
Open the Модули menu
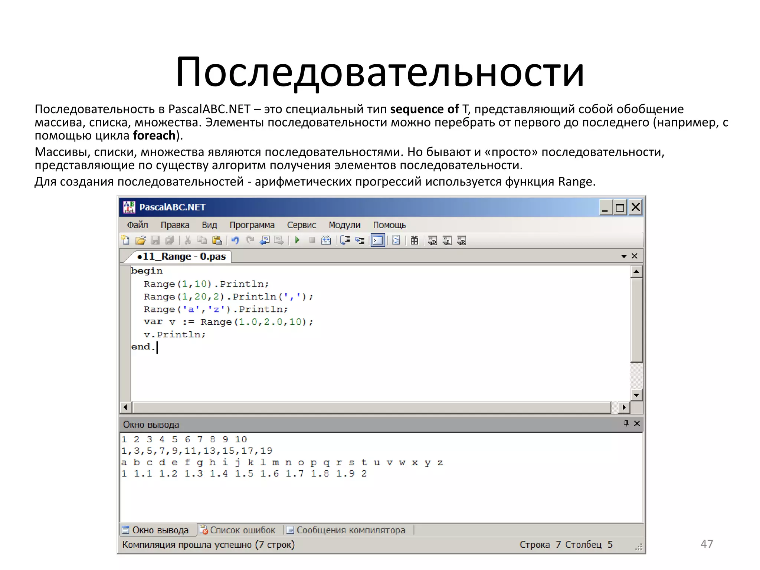tap(345, 225)
